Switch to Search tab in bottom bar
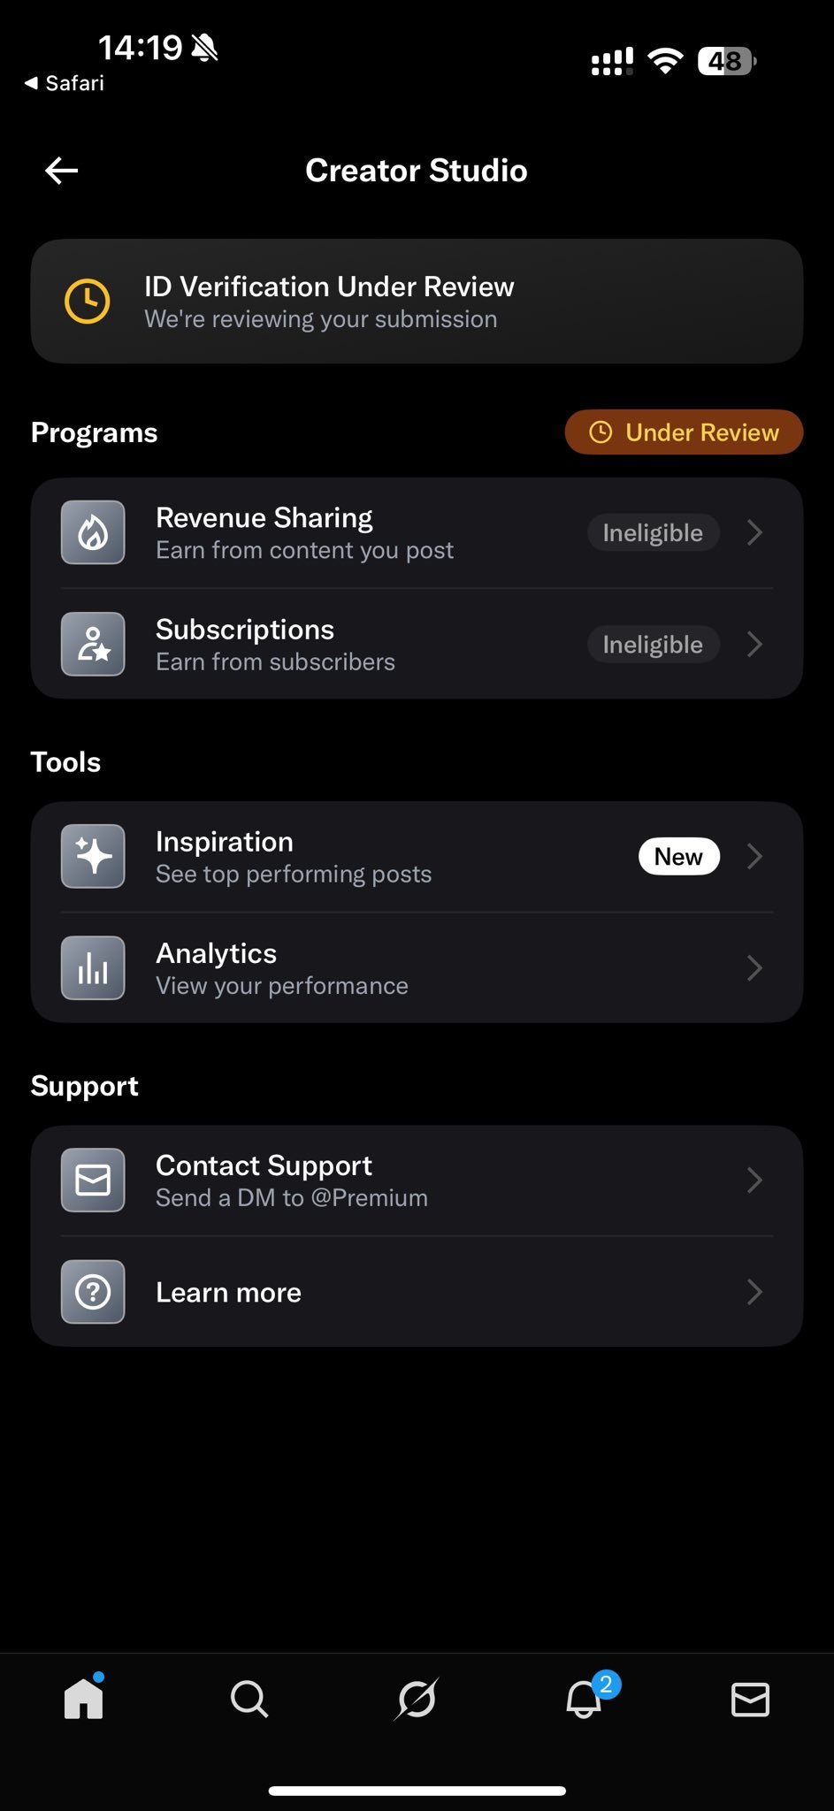 pyautogui.click(x=249, y=1699)
